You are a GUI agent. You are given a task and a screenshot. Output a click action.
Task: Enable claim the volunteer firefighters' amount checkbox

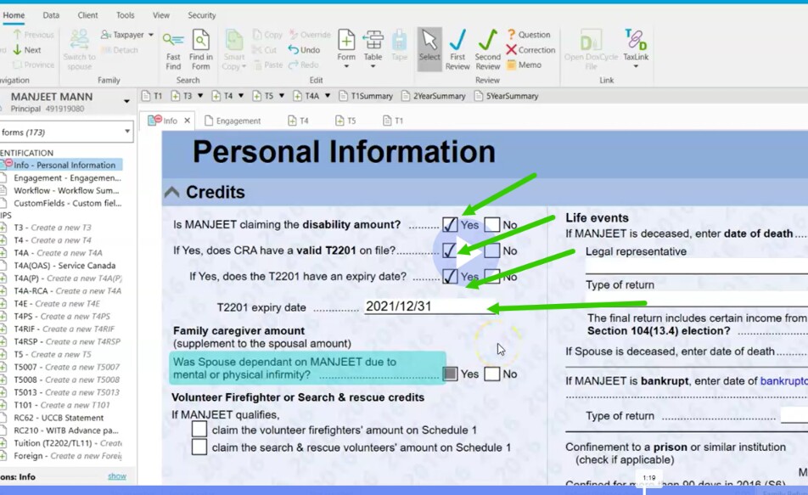(x=199, y=429)
